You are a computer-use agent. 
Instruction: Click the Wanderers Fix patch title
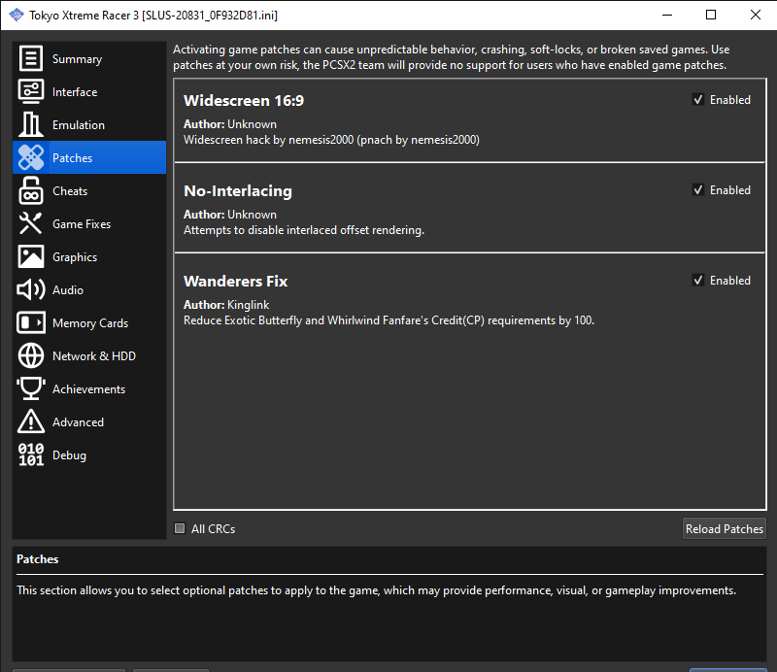pos(235,281)
